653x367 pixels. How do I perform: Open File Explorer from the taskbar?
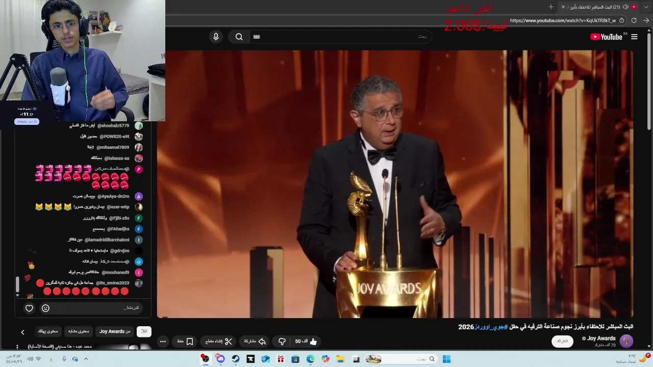(340, 359)
